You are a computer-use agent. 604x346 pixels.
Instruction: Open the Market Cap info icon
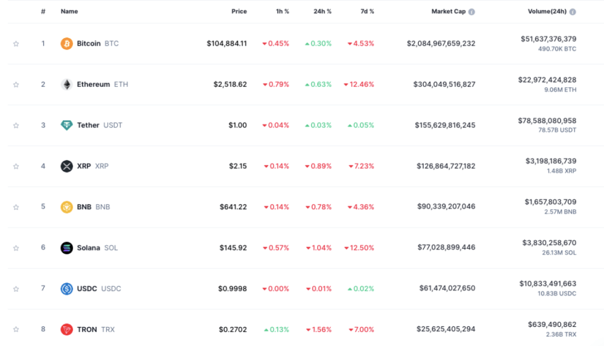[471, 12]
